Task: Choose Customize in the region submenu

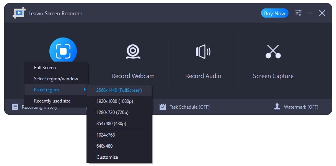Action: (107, 157)
